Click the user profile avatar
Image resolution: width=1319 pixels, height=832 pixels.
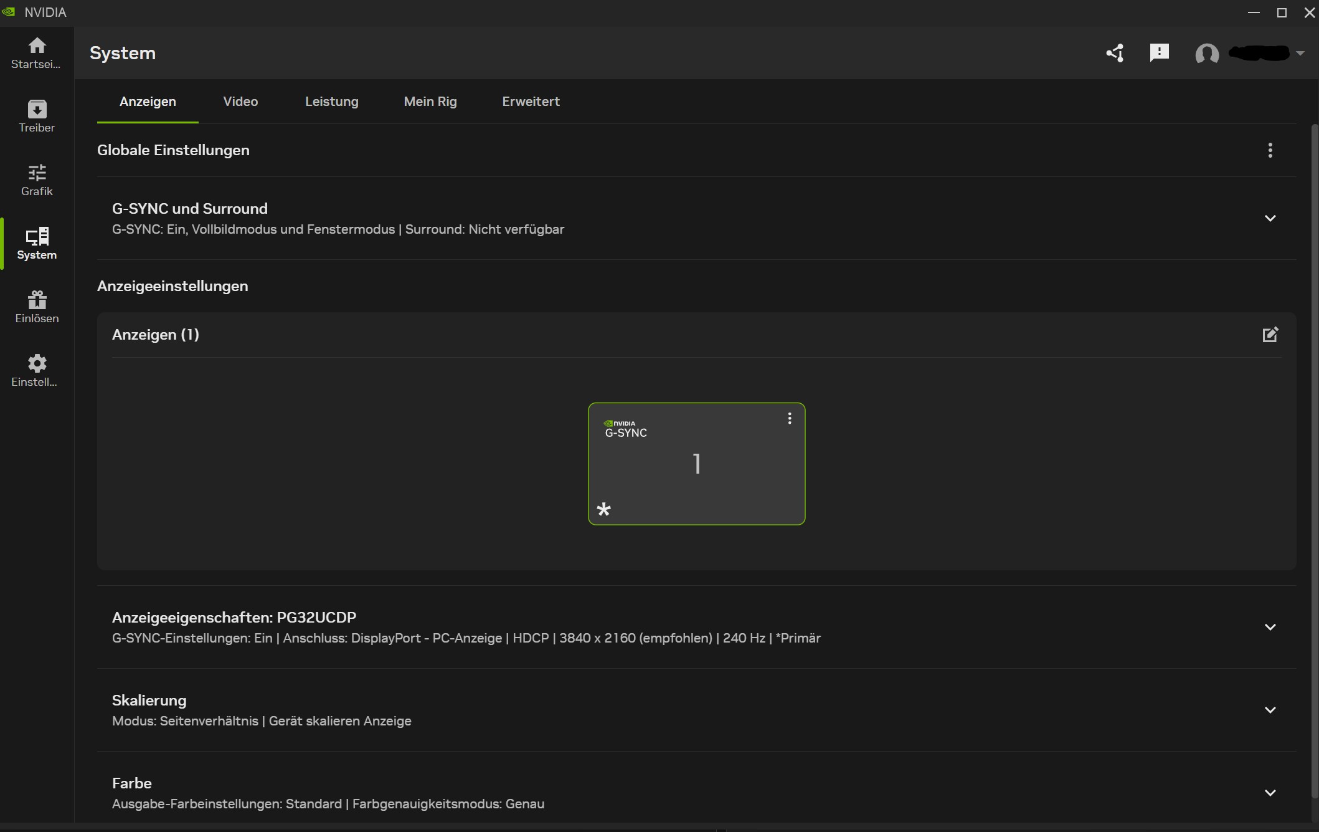[x=1206, y=54]
